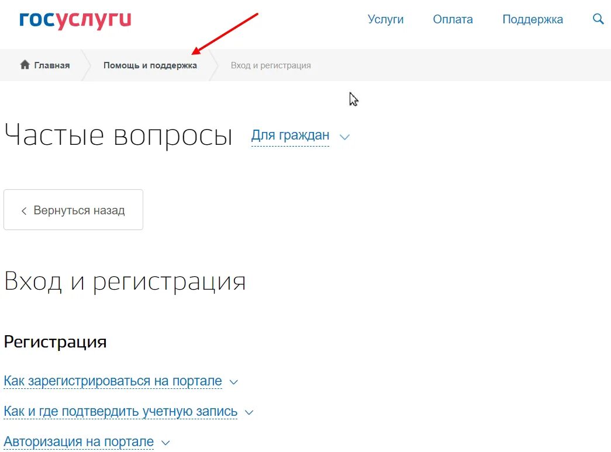Go to Помощь и поддержка breadcrumb
This screenshot has width=611, height=452.
(x=150, y=65)
